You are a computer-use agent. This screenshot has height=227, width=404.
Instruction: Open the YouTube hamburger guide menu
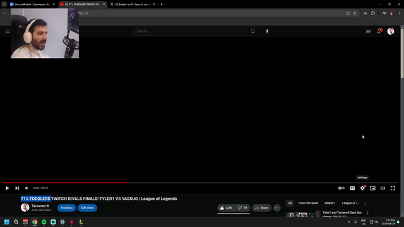[8, 31]
